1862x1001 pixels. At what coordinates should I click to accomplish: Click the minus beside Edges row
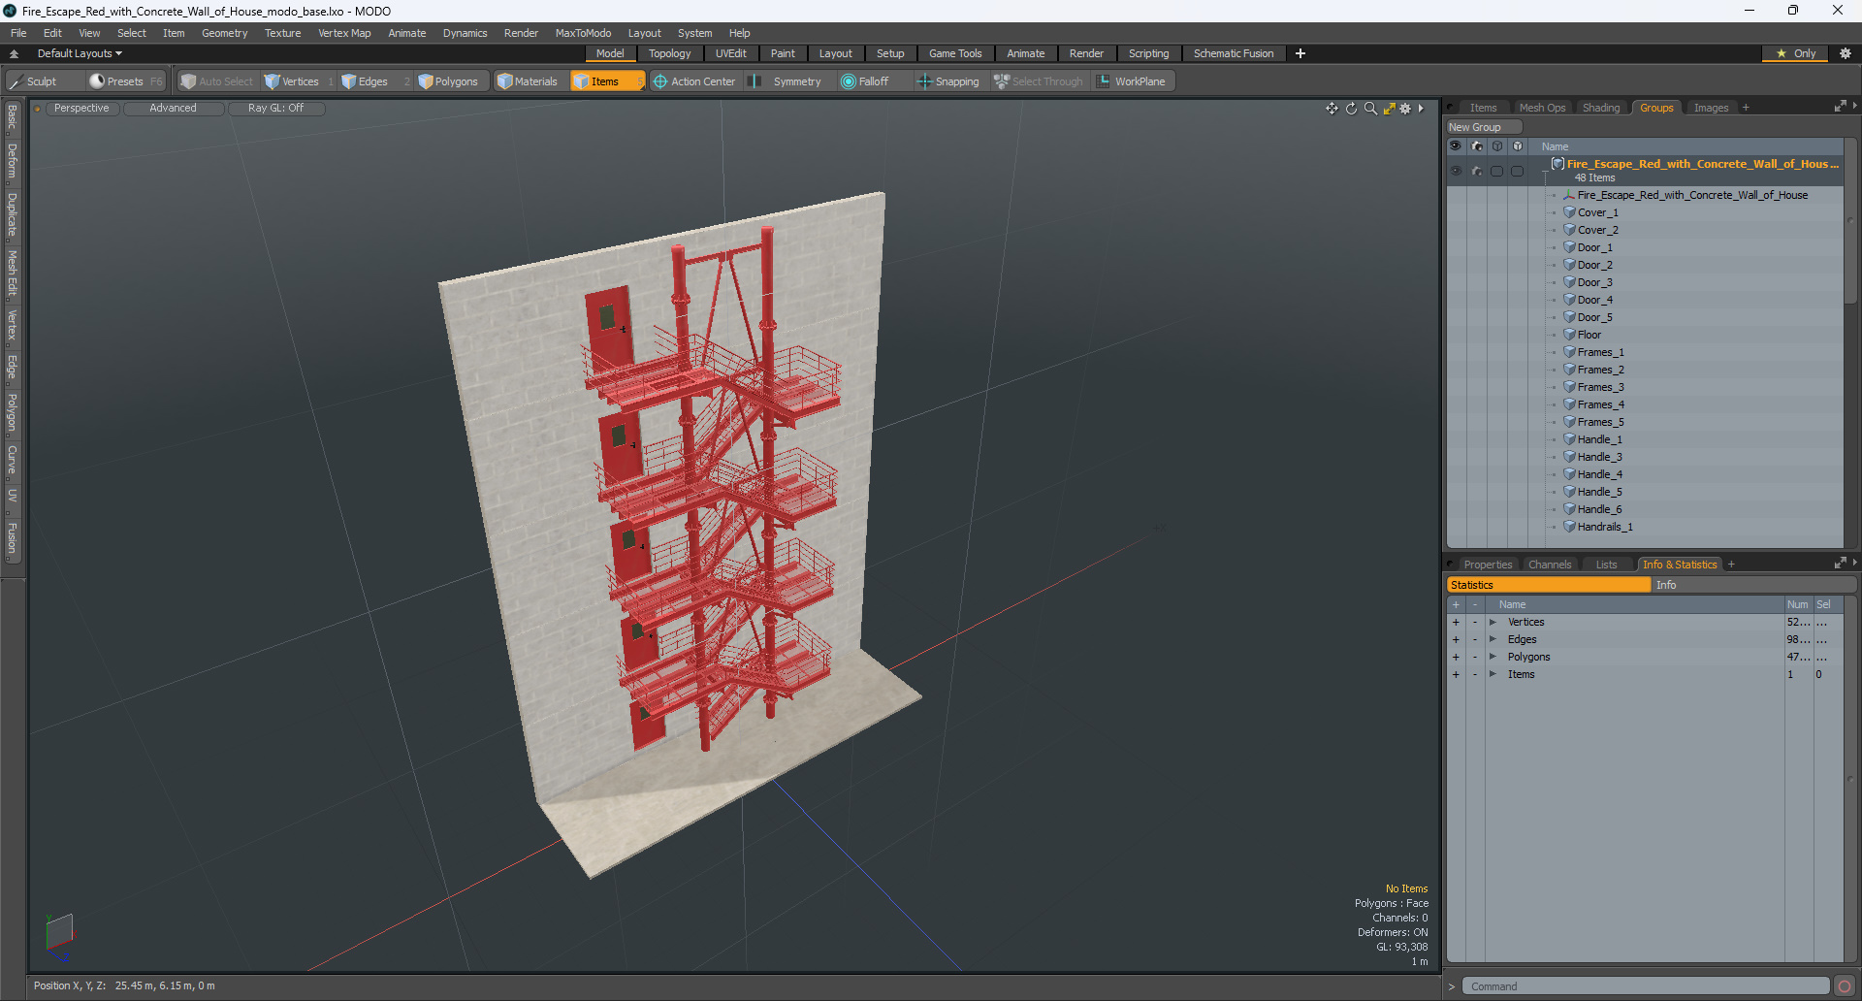[x=1475, y=639]
